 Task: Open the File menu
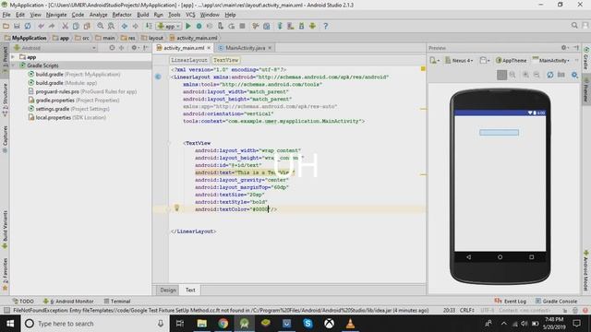pyautogui.click(x=6, y=15)
